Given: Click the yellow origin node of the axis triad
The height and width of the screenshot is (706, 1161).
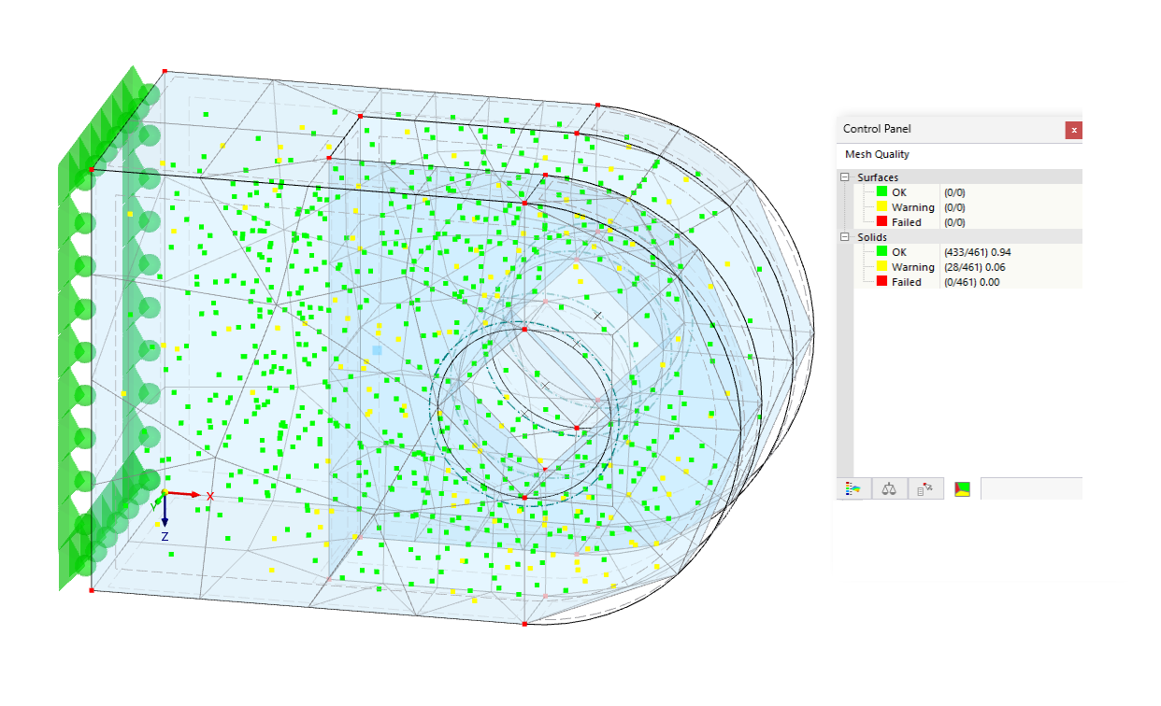Looking at the screenshot, I should click(164, 489).
